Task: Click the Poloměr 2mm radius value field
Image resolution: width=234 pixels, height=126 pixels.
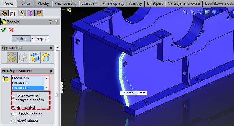Action: [141, 93]
